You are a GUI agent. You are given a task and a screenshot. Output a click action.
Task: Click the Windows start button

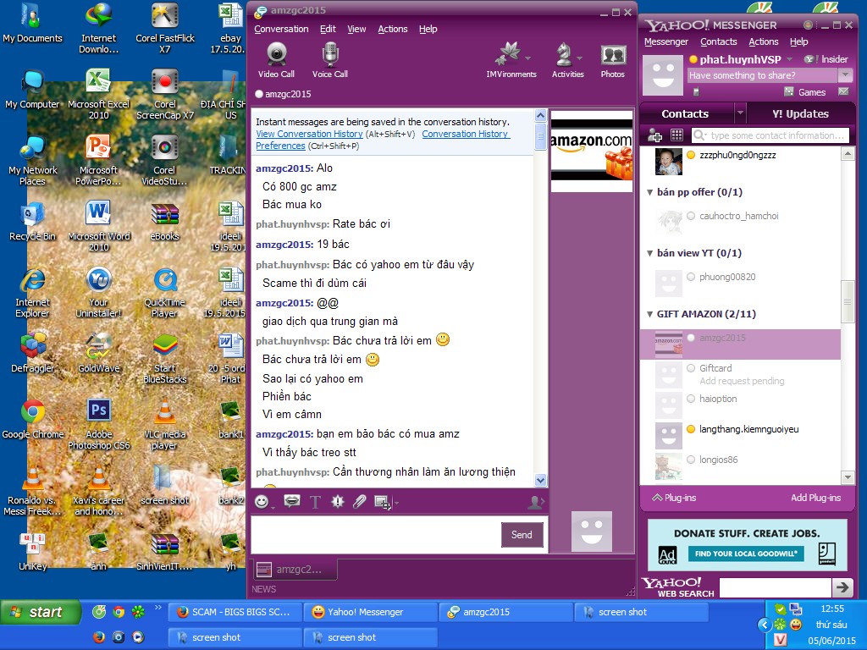click(40, 612)
